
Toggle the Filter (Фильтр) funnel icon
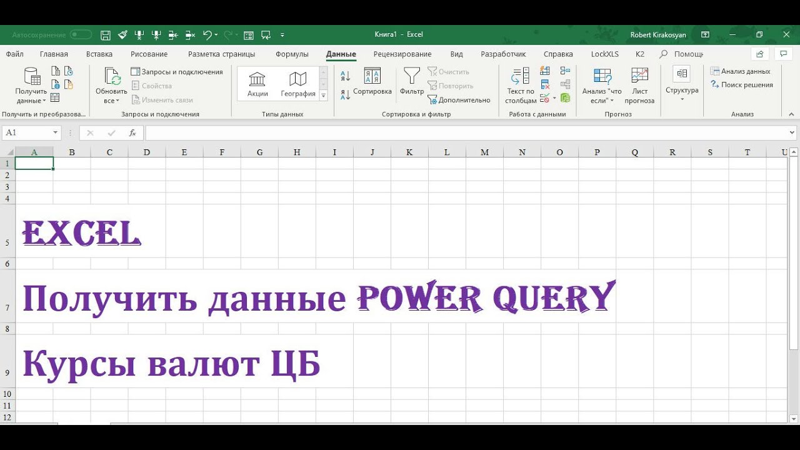[412, 77]
